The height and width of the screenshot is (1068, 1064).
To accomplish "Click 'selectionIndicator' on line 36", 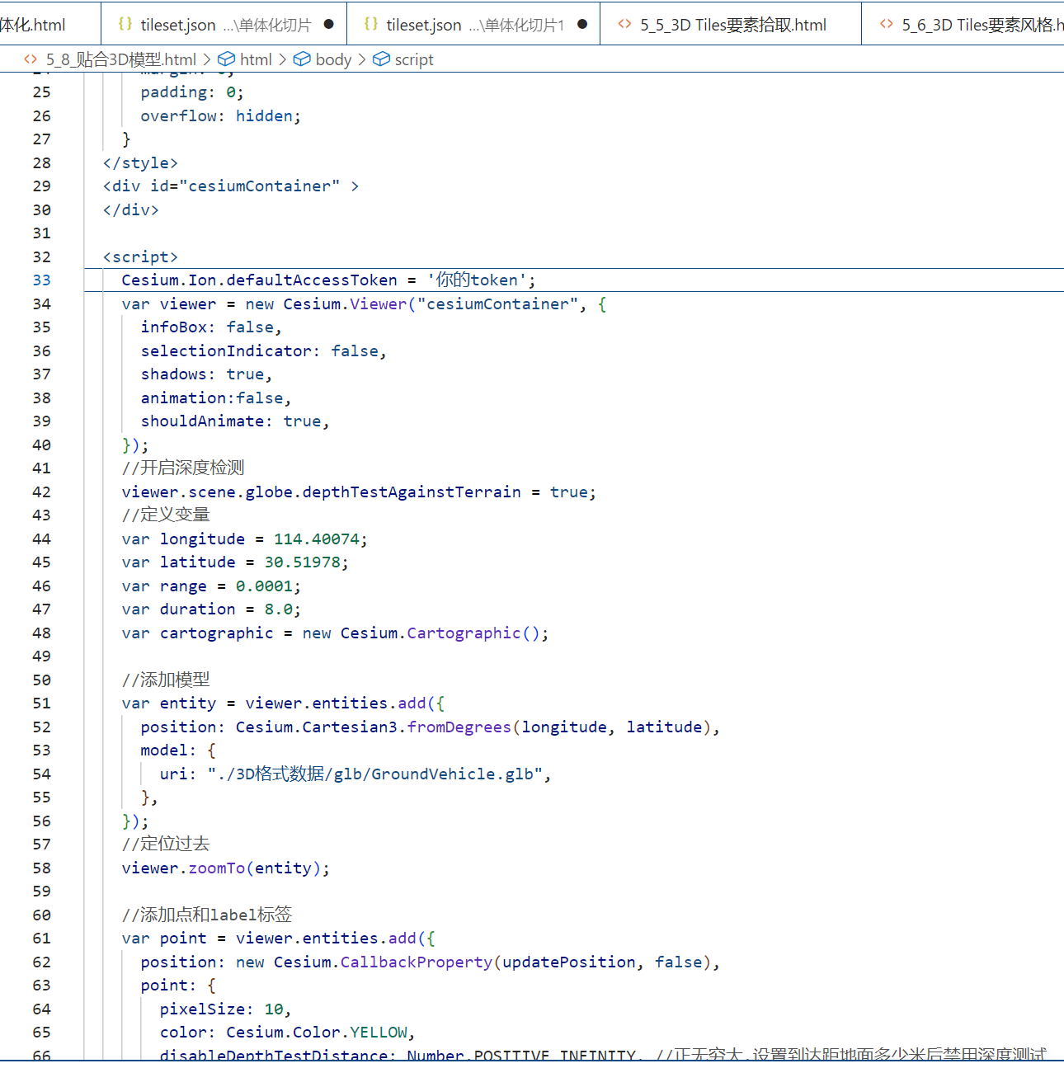I will click(226, 351).
